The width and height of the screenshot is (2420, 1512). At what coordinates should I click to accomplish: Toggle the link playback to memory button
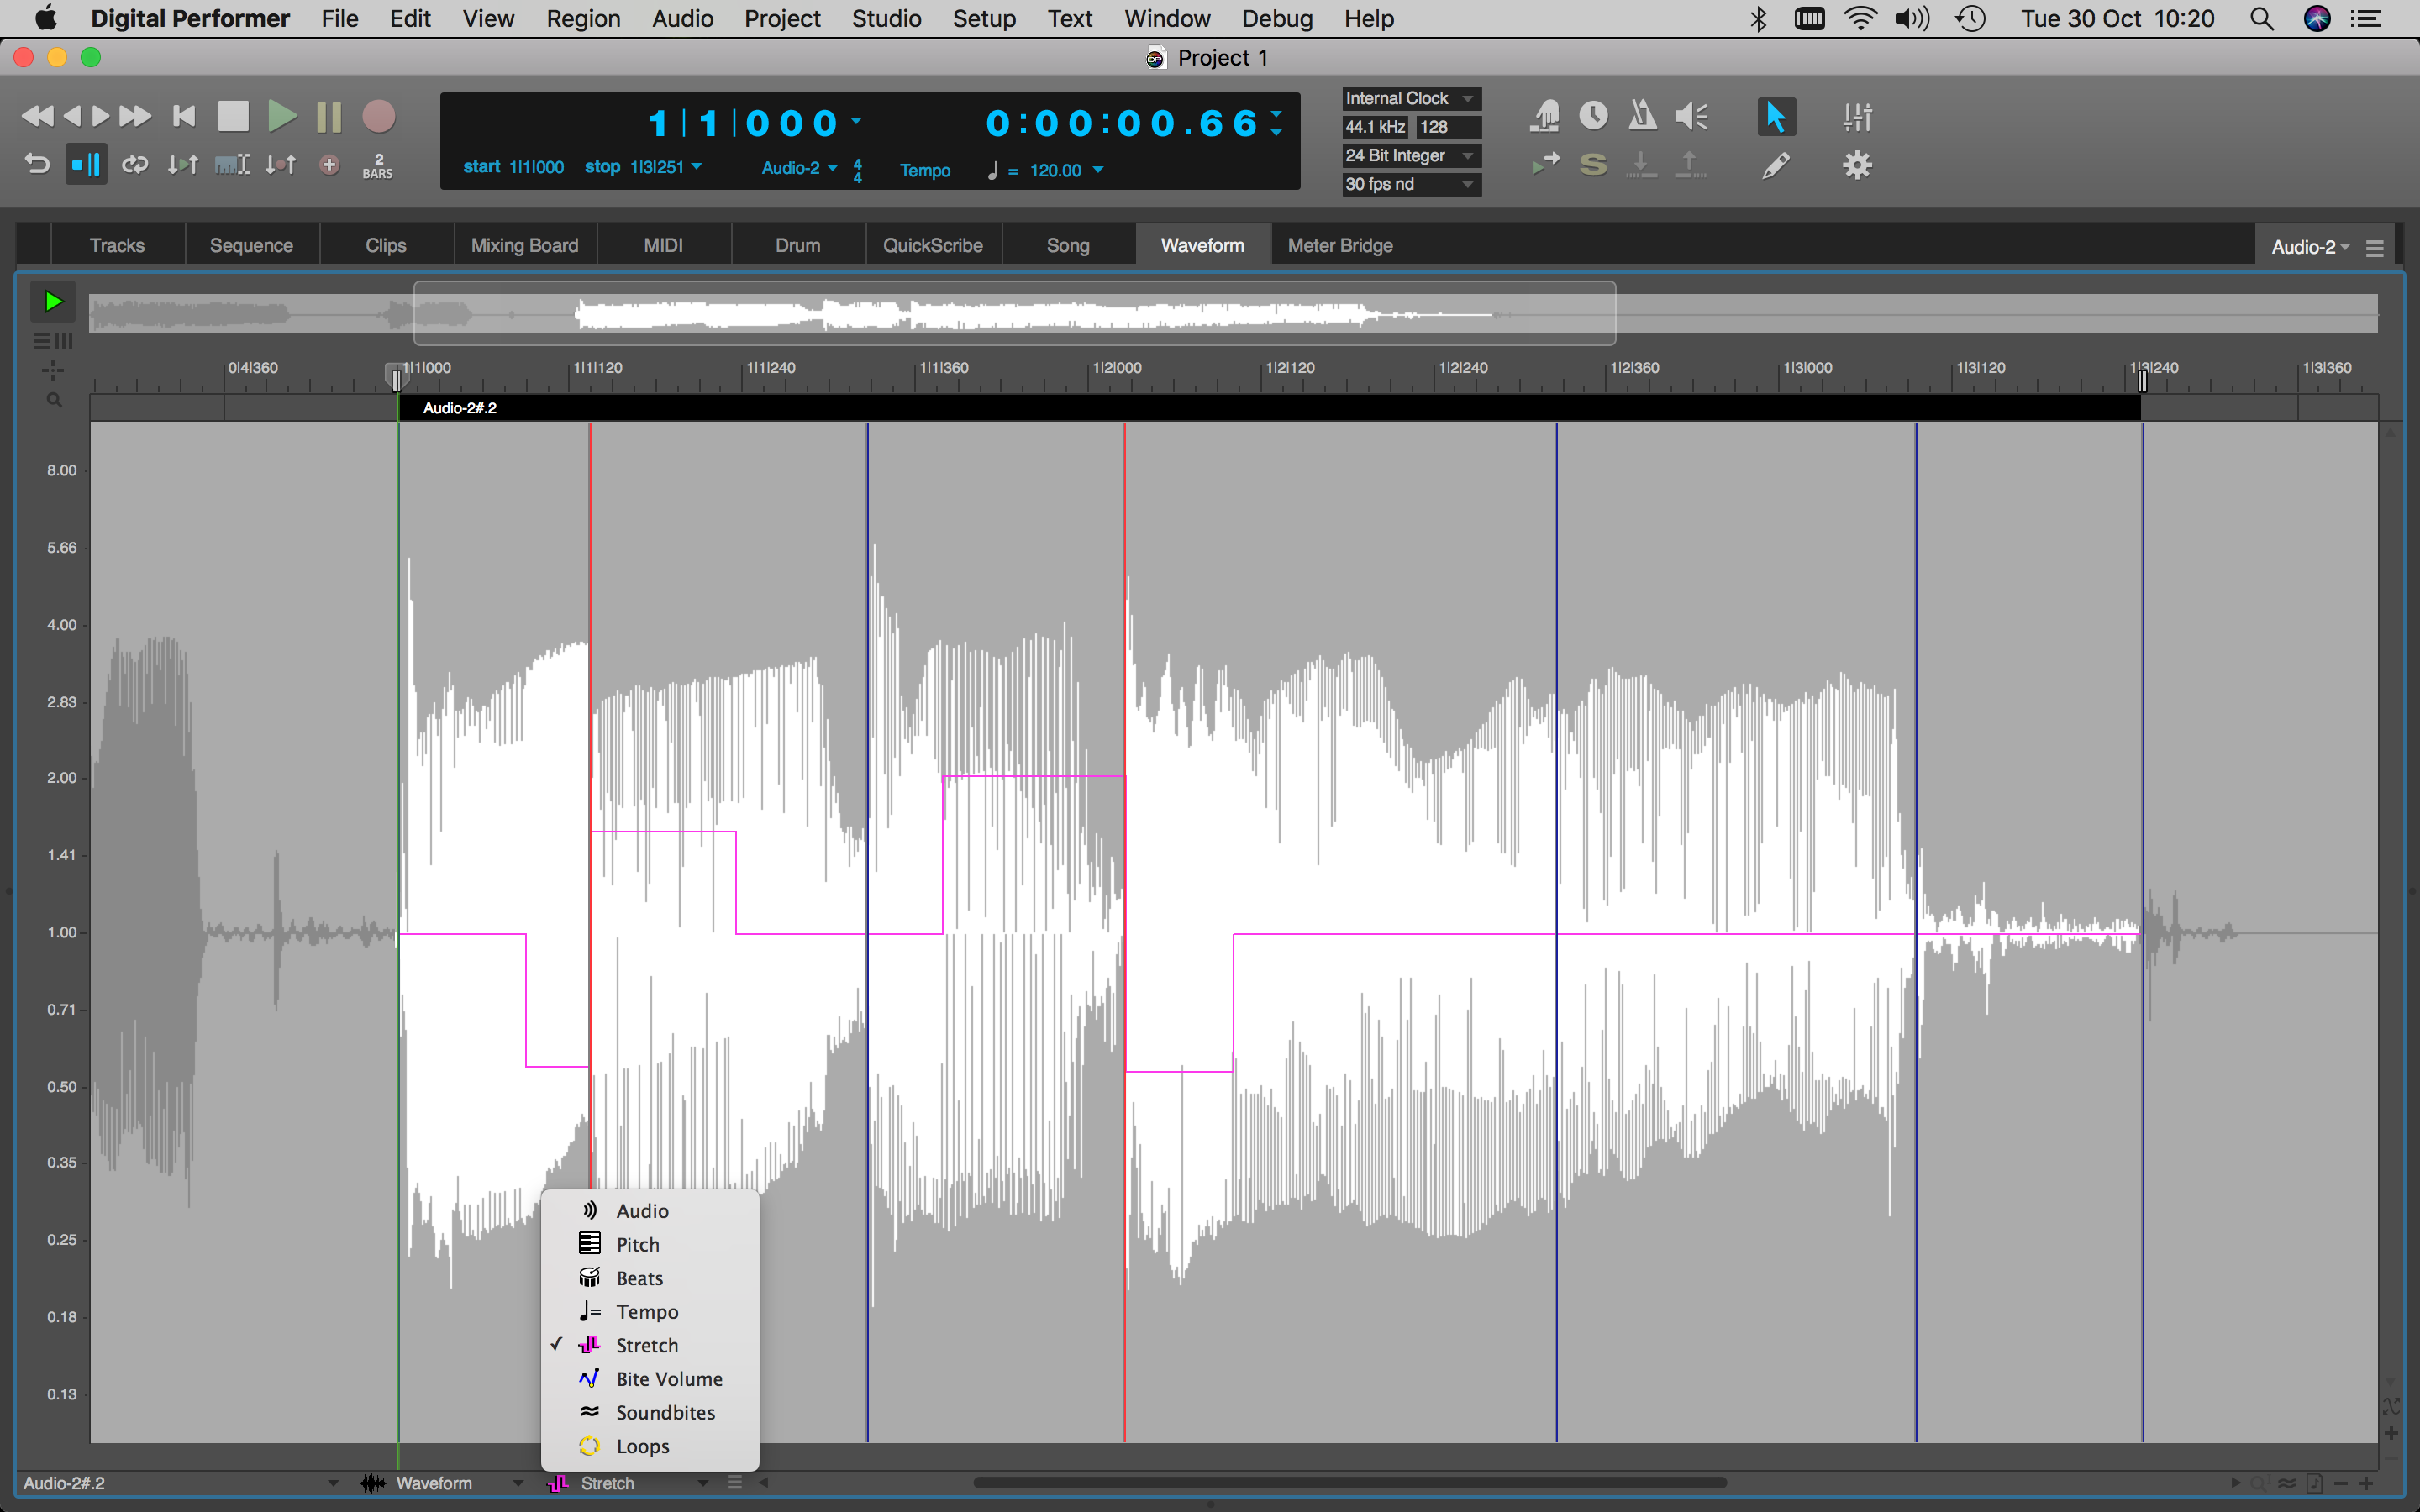tap(183, 164)
